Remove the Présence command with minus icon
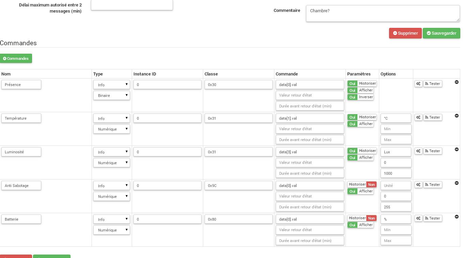Viewport: 464px width, 258px height. click(457, 82)
